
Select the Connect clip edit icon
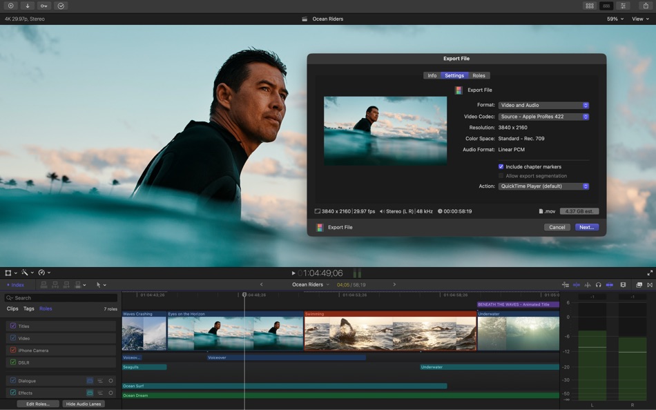pyautogui.click(x=43, y=284)
